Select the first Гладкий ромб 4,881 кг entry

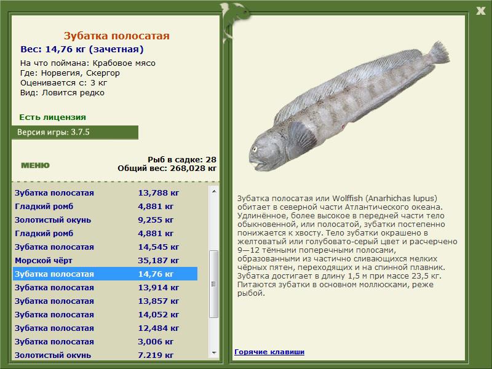click(105, 207)
